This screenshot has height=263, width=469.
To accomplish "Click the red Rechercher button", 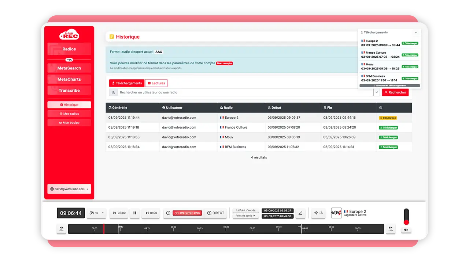I will pos(395,92).
